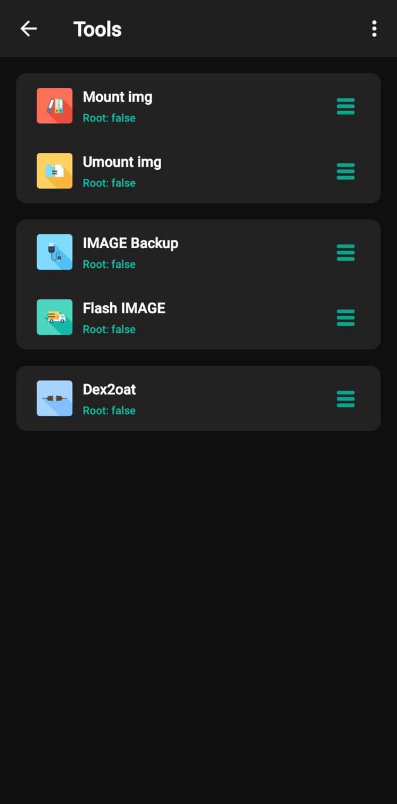Tap the Tools title in the header
This screenshot has width=397, height=804.
pos(97,28)
